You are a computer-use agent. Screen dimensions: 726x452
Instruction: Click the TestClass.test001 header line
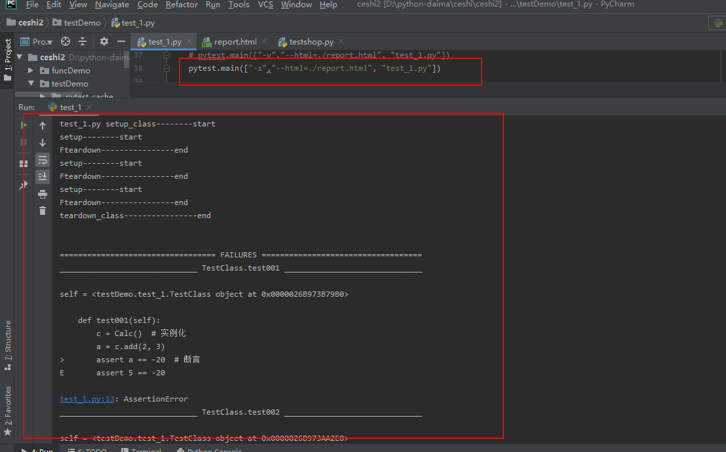pyautogui.click(x=240, y=268)
